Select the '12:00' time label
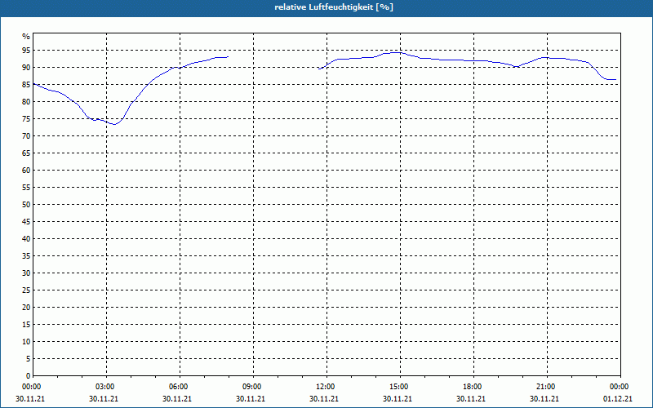Image resolution: width=653 pixels, height=408 pixels. (325, 387)
